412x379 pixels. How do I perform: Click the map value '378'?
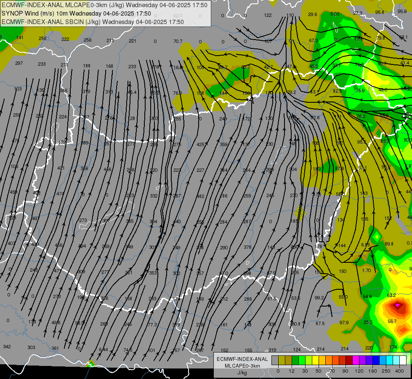(x=247, y=247)
